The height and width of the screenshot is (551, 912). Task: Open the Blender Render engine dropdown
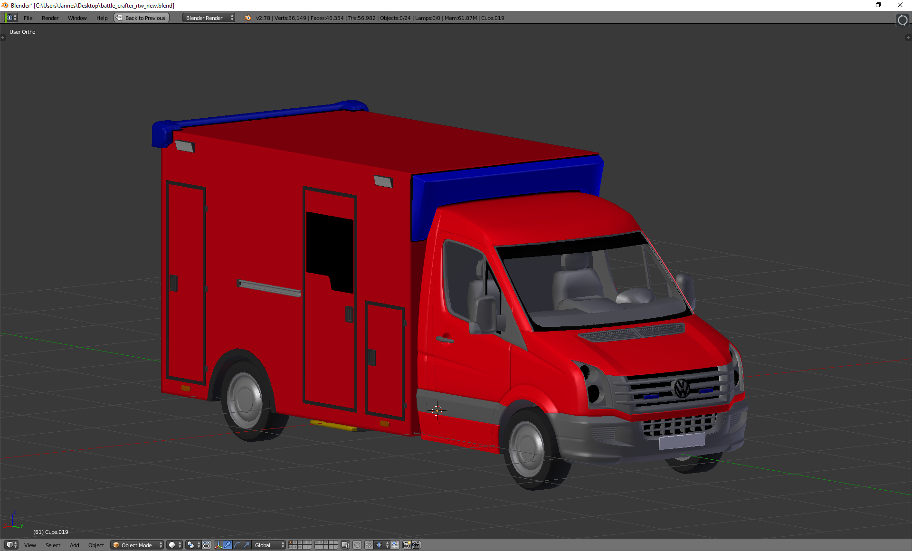[209, 18]
